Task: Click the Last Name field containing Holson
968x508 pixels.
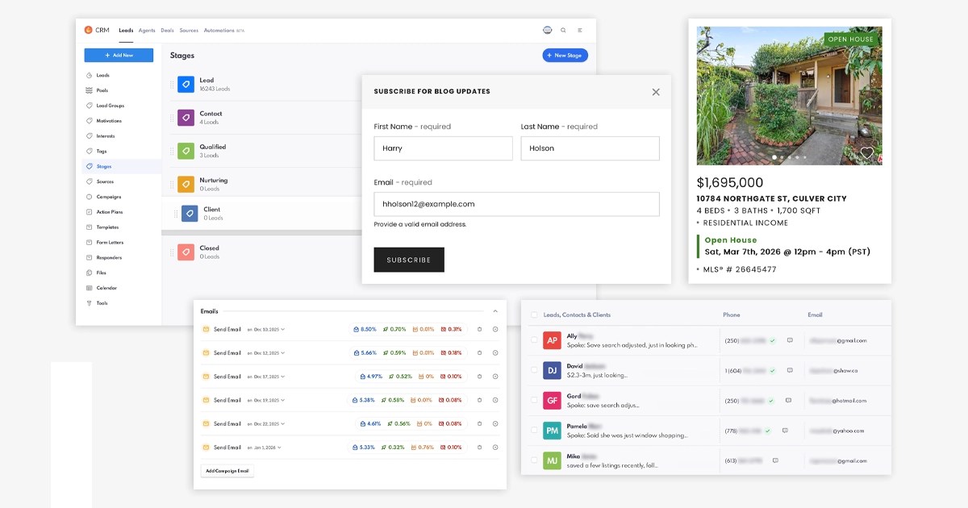Action: click(590, 148)
